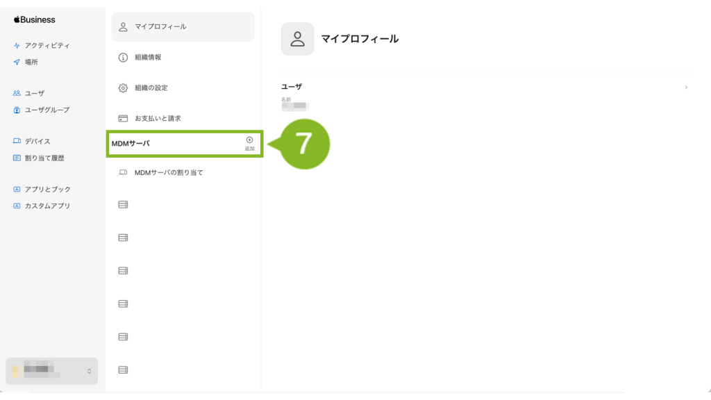The width and height of the screenshot is (711, 400).
Task: Click the Apple Business logo
Action: coord(35,19)
